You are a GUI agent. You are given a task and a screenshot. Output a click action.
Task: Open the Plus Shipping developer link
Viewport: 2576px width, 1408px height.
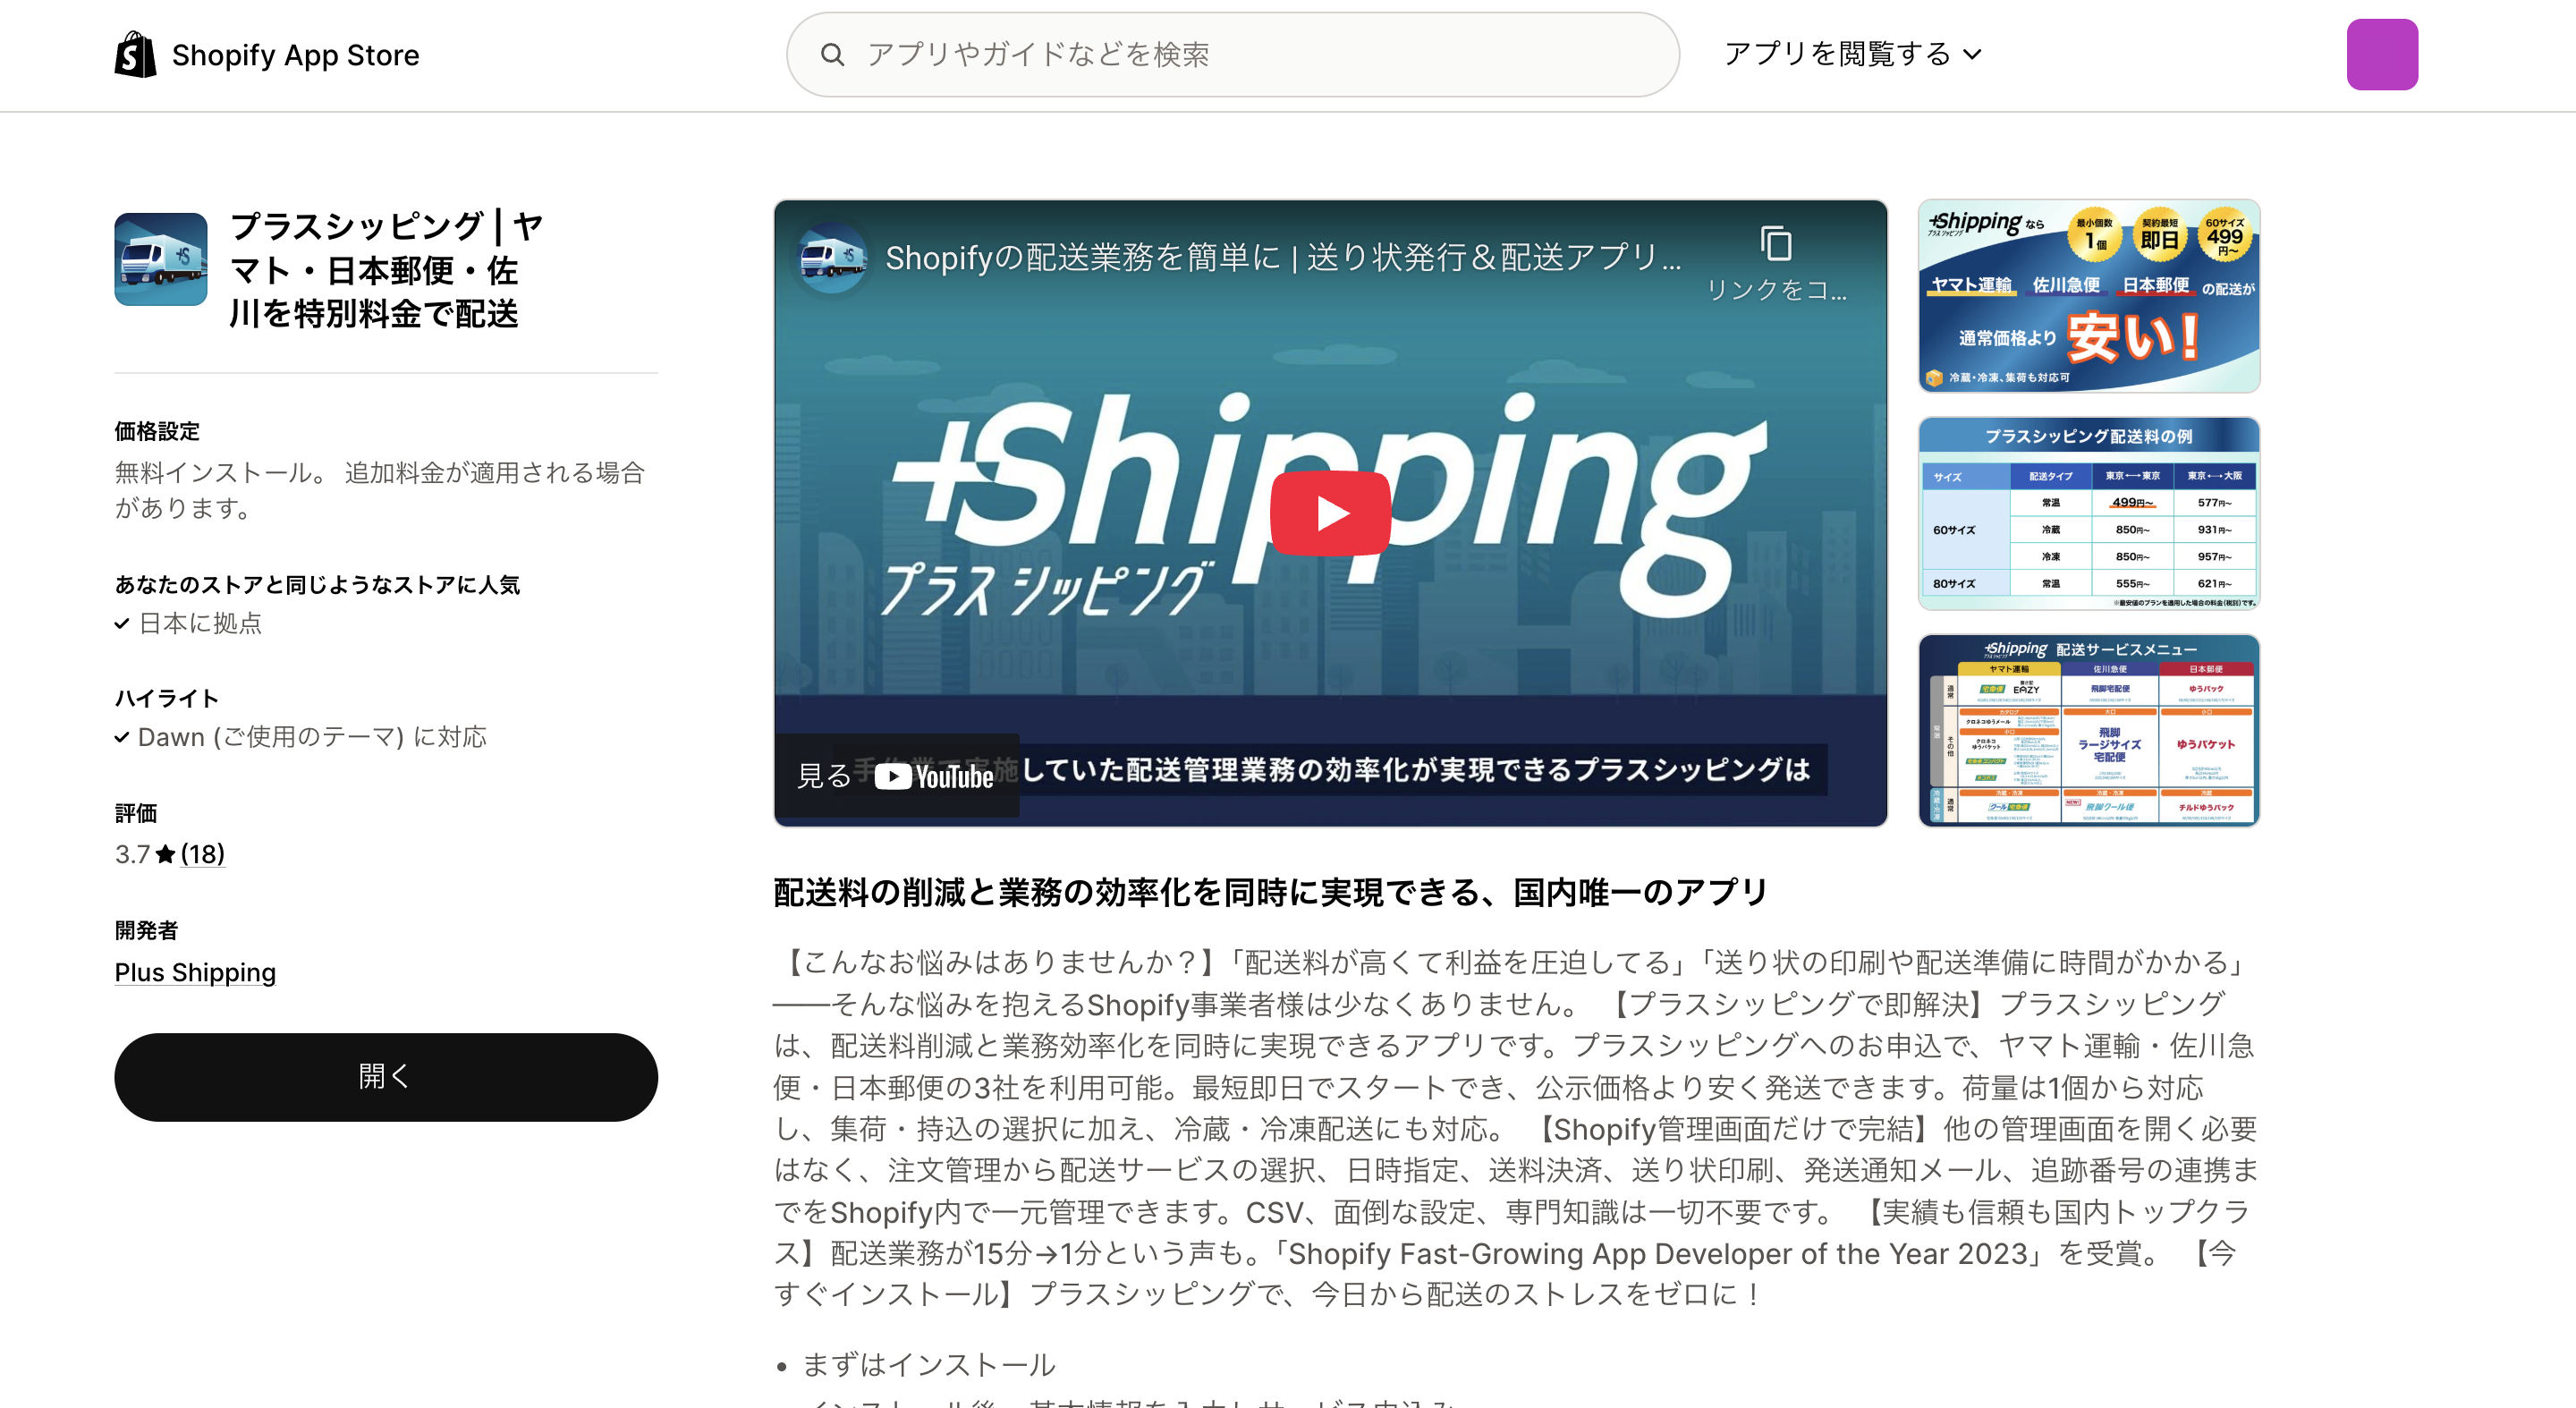[195, 972]
